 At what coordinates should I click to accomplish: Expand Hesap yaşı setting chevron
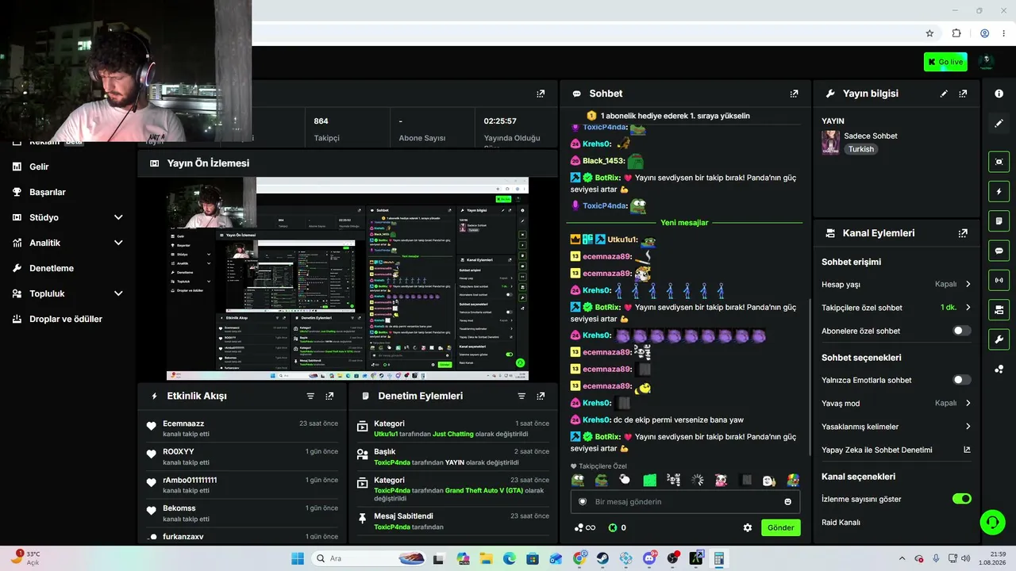968,284
